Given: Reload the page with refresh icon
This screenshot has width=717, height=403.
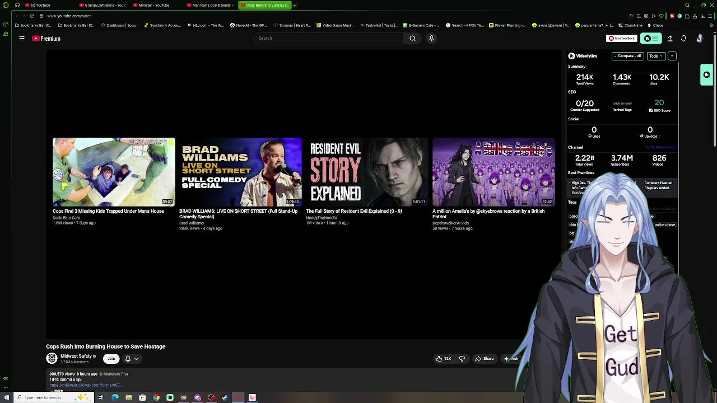Looking at the screenshot, I should click(32, 16).
